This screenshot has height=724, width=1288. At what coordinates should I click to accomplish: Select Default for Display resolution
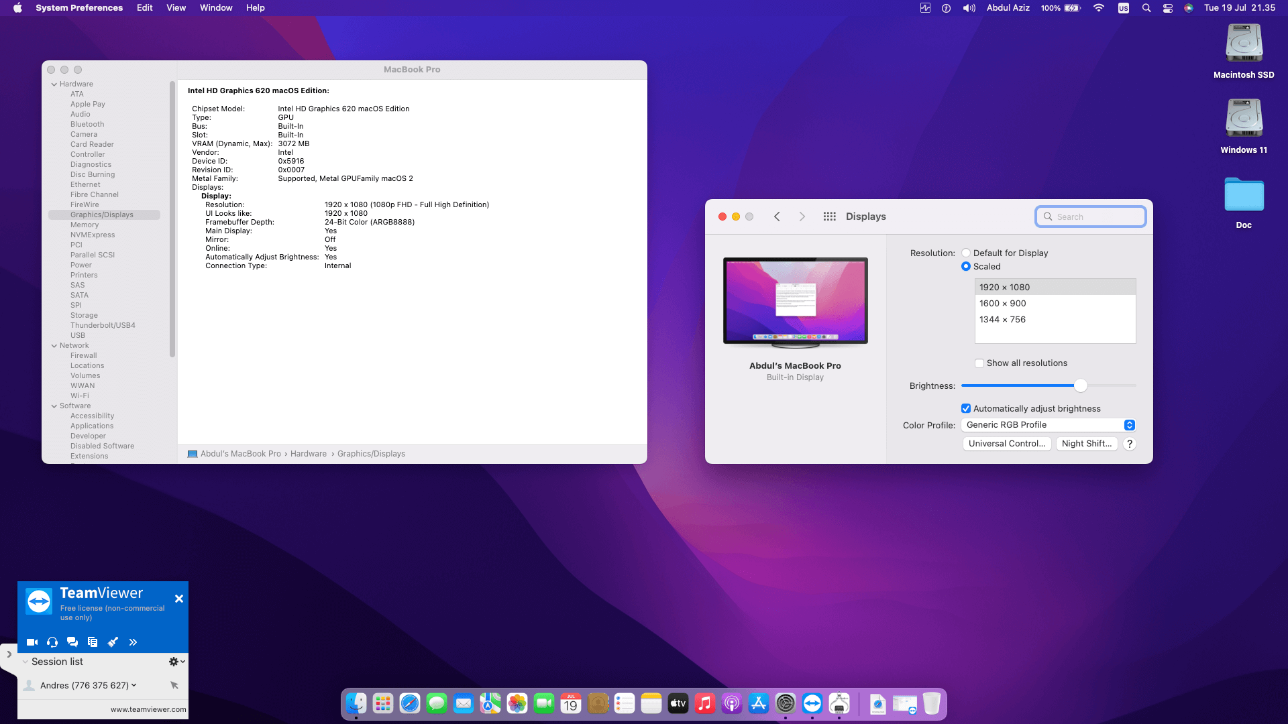pyautogui.click(x=966, y=253)
